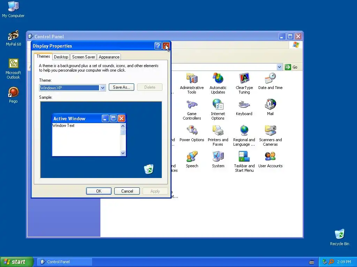This screenshot has width=357, height=267.
Task: Click Control Panel taskbar button
Action: [x=65, y=262]
